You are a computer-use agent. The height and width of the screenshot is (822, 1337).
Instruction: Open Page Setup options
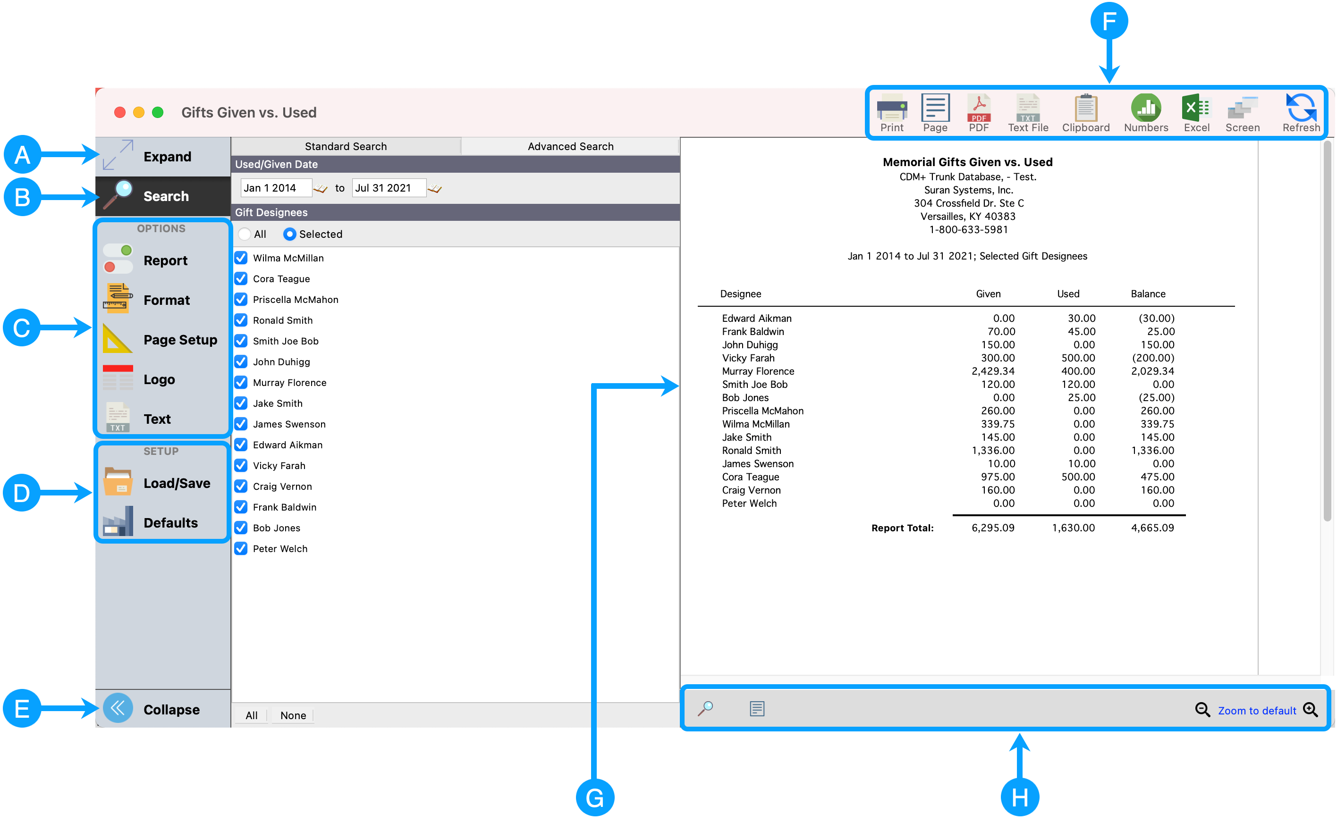coord(162,340)
